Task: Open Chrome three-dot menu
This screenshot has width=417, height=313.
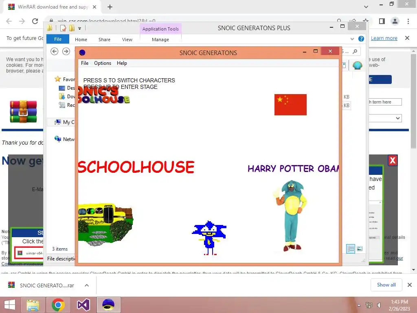Action: pos(408,21)
